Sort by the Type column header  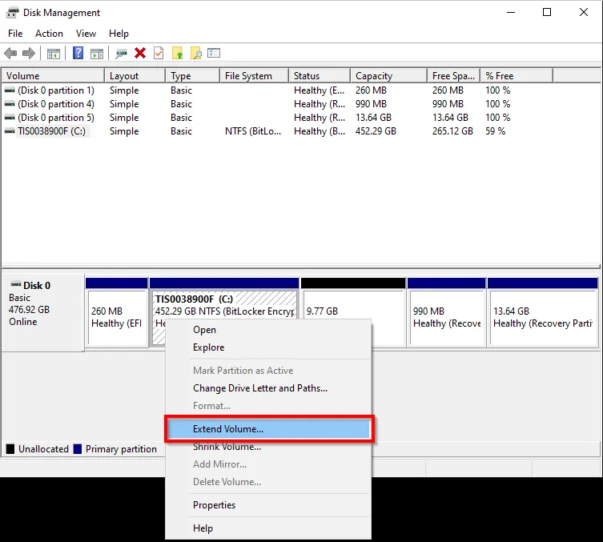tap(193, 76)
